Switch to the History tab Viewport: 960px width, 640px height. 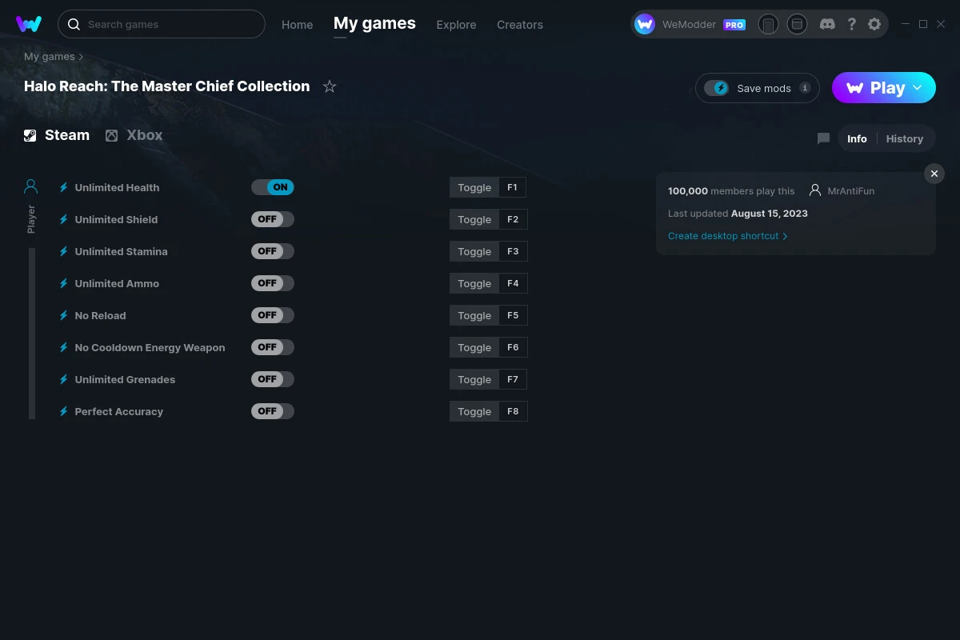904,138
